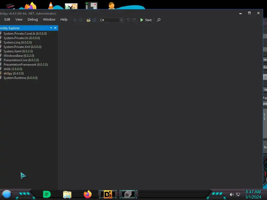The image size is (267, 200).
Task: Click the Firefox desktop icon at top
Action: pyautogui.click(x=31, y=6)
